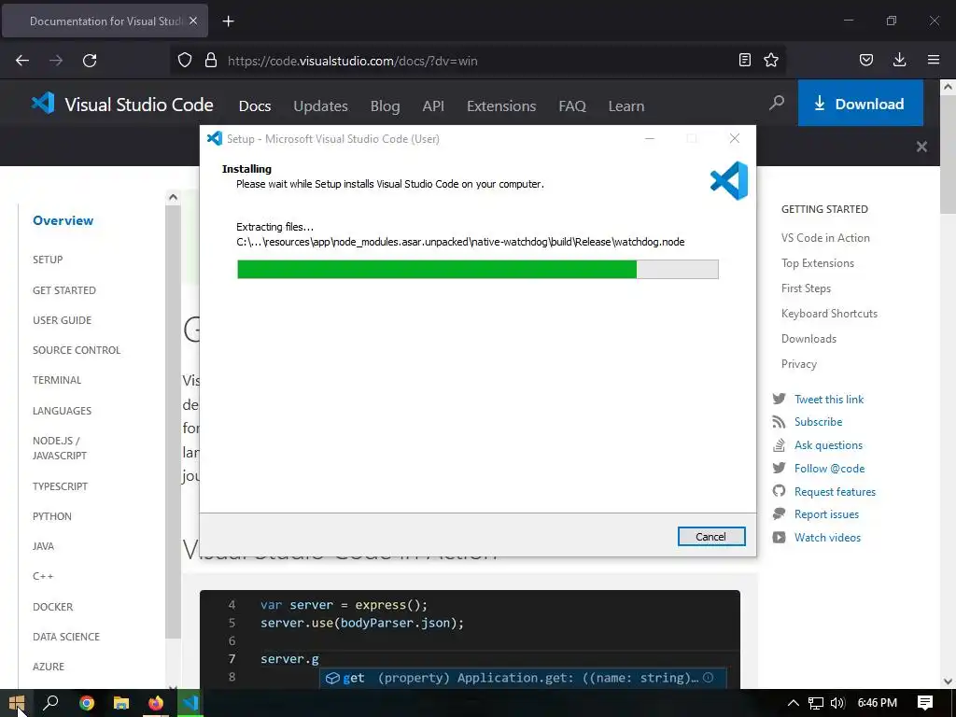Toggle reader view icon in address bar
Screen dimensions: 956x717
(744, 60)
